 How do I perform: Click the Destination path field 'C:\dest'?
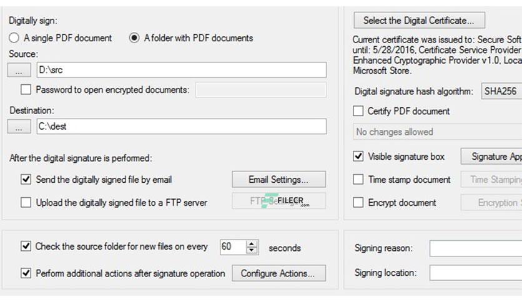pos(181,127)
